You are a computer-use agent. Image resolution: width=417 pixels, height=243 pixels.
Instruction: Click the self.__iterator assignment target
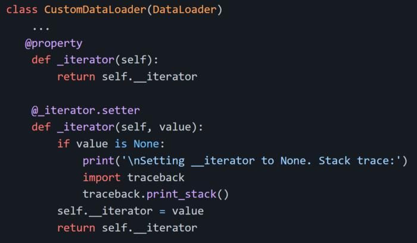(105, 211)
